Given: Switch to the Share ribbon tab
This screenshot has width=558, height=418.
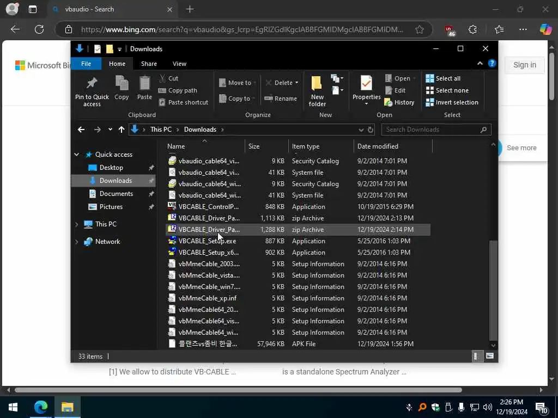Looking at the screenshot, I should [x=149, y=64].
